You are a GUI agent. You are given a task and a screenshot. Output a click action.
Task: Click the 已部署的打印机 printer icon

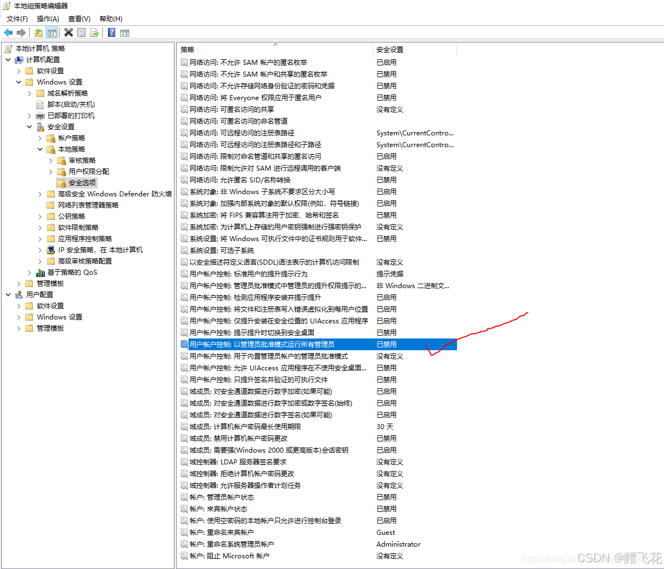coord(40,116)
